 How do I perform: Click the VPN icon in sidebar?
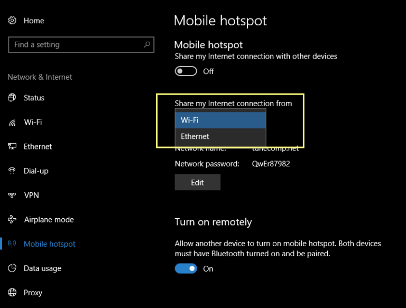(12, 195)
